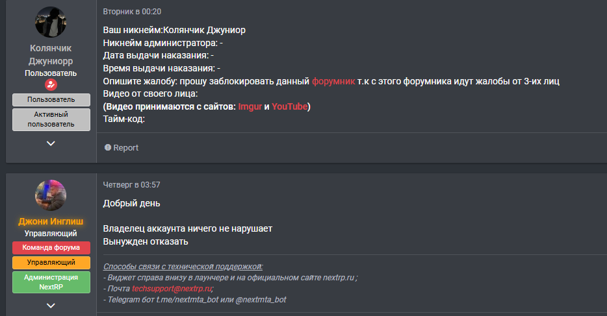The image size is (607, 316).
Task: Expand Колянчик Джуниорр's user details chevron
Action: click(51, 143)
